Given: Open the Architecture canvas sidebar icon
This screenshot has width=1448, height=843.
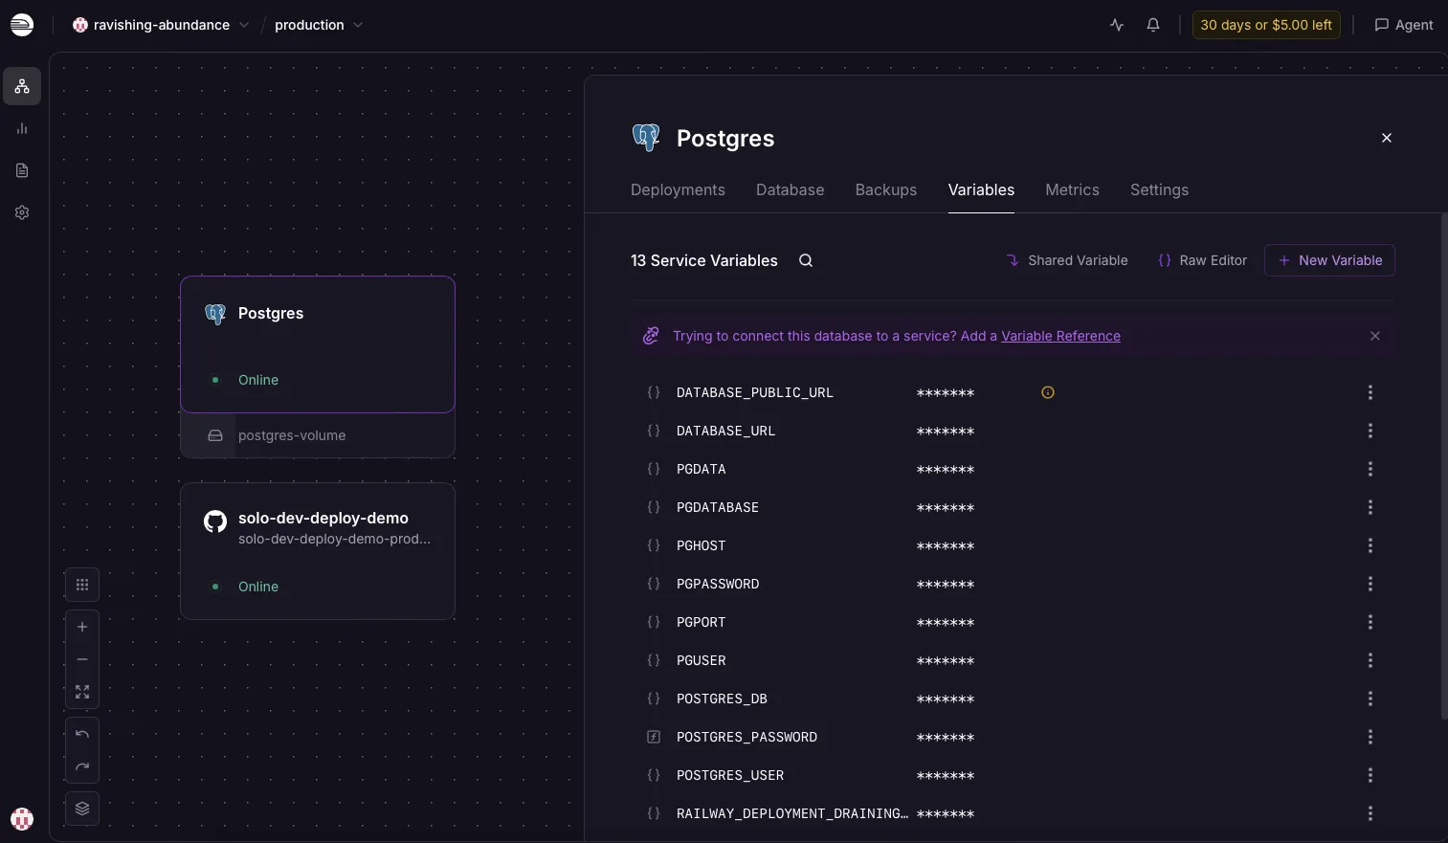Looking at the screenshot, I should 22,86.
